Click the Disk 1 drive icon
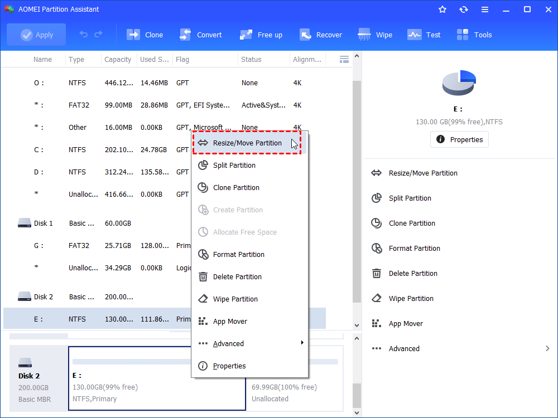This screenshot has width=558, height=418. (25, 223)
